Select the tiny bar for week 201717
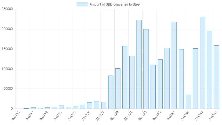The width and height of the screenshot is (222, 125). pos(33,108)
